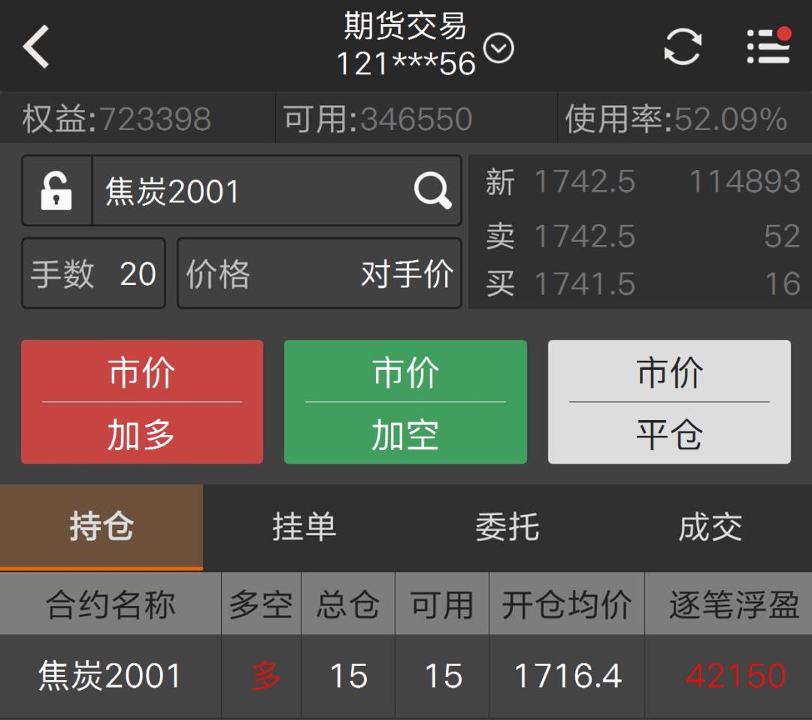Screen dimensions: 812x720
Task: Tap the back arrow to exit trading screen
Action: 35,47
